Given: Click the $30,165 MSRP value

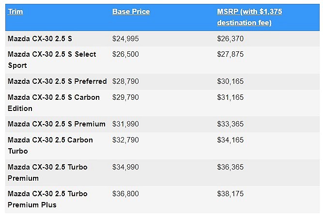Looking at the screenshot, I should [231, 81].
